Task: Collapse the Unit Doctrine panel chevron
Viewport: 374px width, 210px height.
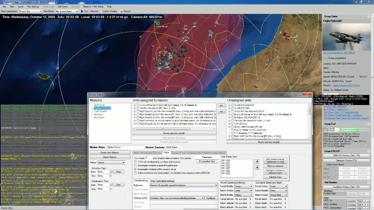Action: pyautogui.click(x=368, y=183)
